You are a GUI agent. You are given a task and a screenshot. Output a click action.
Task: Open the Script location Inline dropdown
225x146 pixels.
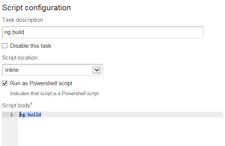click(52, 70)
